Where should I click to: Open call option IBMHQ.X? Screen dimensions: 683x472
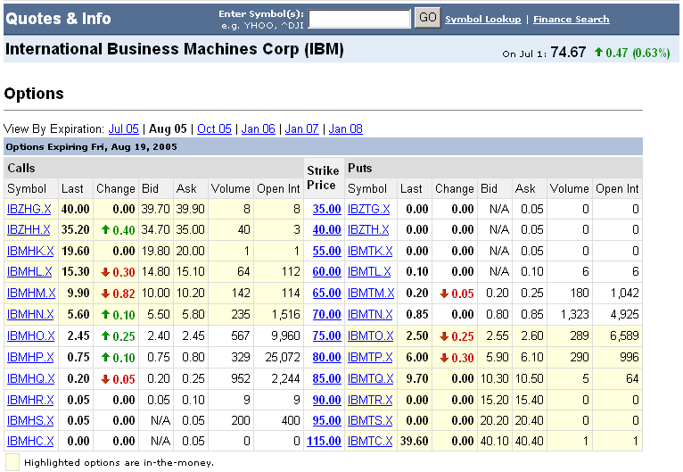tap(30, 378)
